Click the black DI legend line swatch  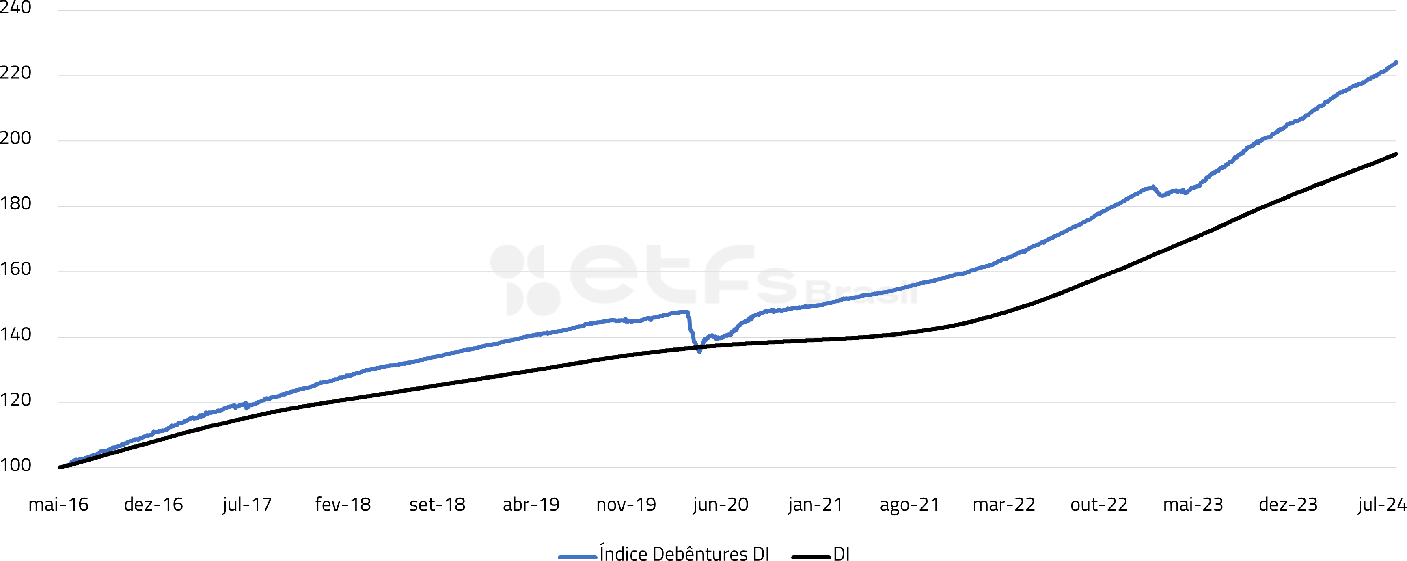tap(811, 557)
